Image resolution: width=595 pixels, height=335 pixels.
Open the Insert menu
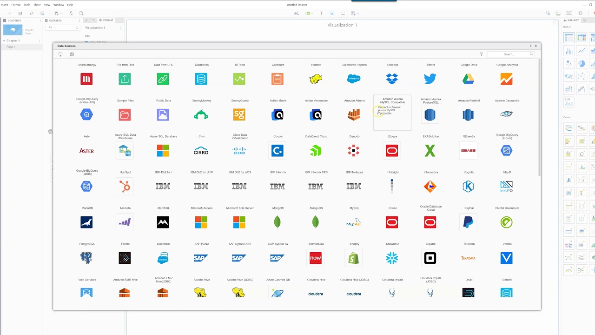point(4,5)
